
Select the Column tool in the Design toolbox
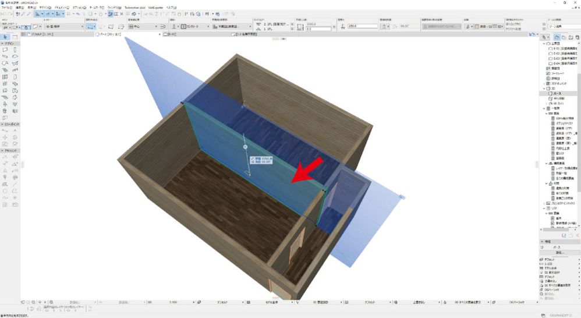click(15, 50)
